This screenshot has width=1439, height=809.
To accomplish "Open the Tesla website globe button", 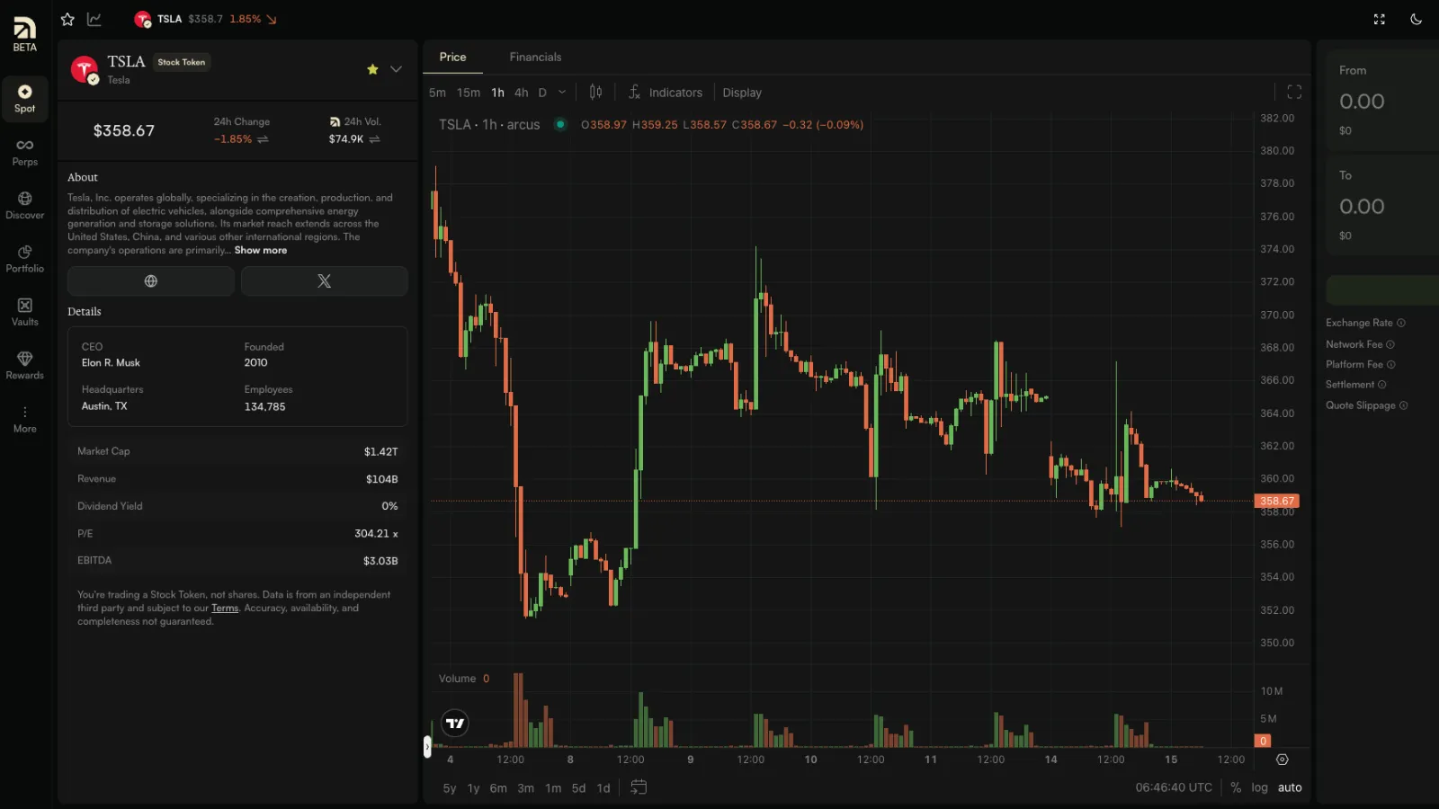I will click(x=151, y=281).
